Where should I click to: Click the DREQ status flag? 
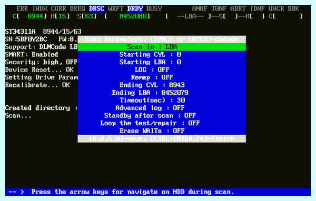[77, 9]
